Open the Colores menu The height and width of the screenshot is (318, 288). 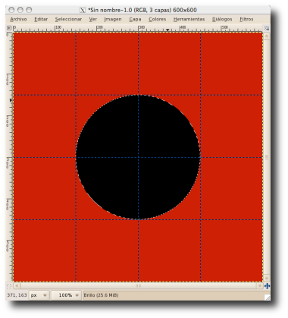pyautogui.click(x=157, y=19)
